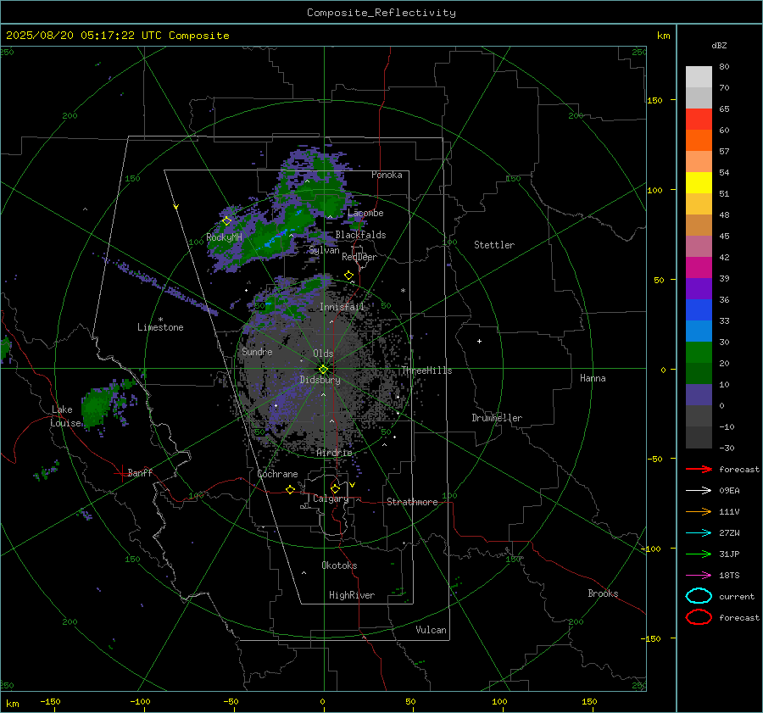Select the blue 33-36 dBZ swatch
Image resolution: width=763 pixels, height=713 pixels.
pos(699,310)
